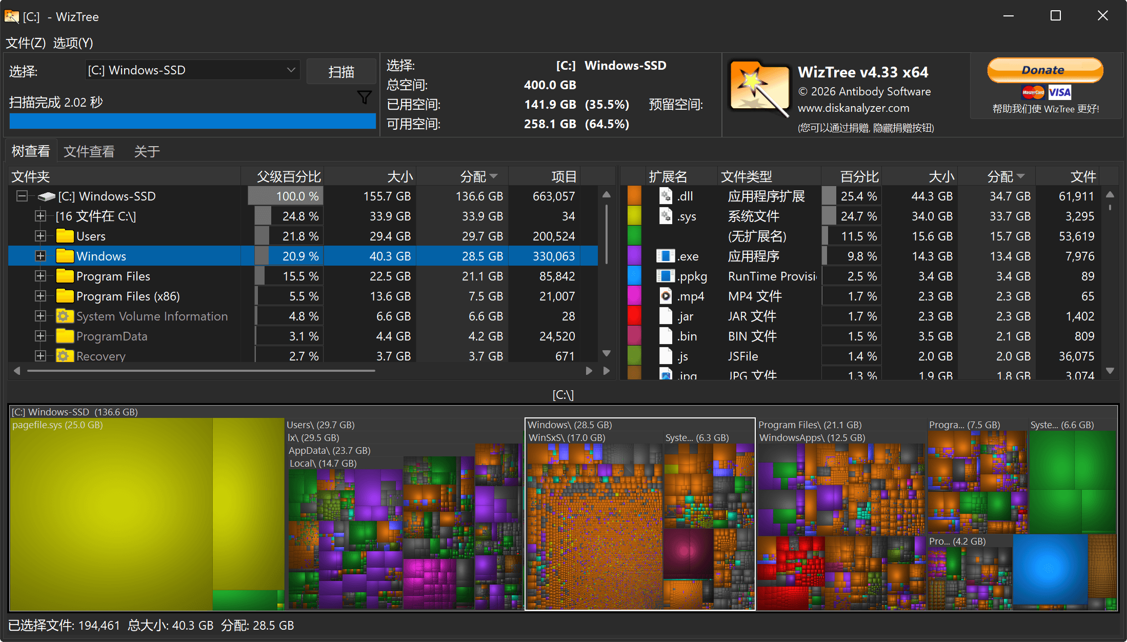
Task: Open the 选项(Y) menu
Action: pyautogui.click(x=73, y=43)
